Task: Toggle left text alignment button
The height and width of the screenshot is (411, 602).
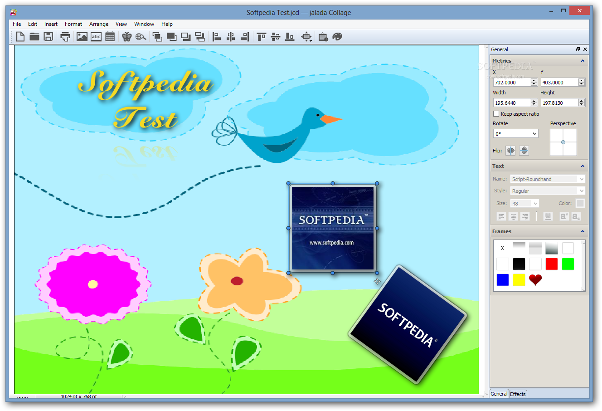Action: (x=501, y=216)
